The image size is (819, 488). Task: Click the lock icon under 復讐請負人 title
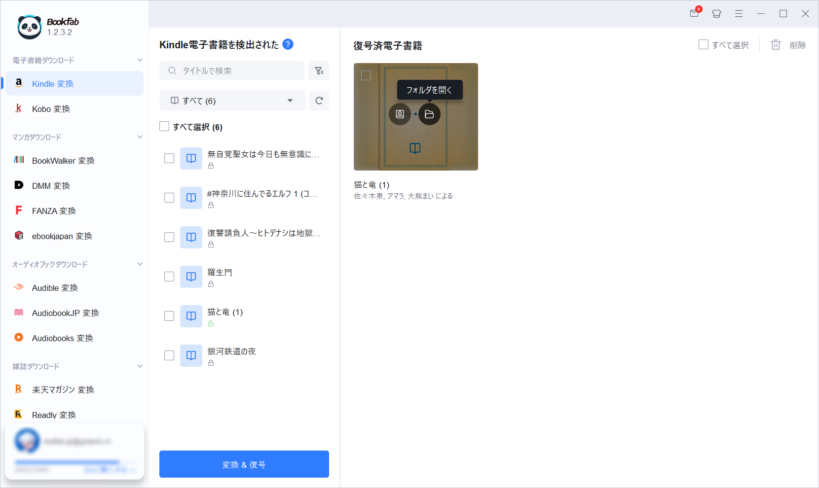click(x=211, y=244)
